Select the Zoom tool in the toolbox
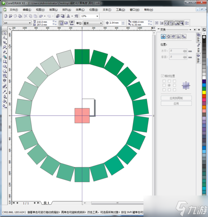Image resolution: width=208 pixels, height=217 pixels. point(5,47)
